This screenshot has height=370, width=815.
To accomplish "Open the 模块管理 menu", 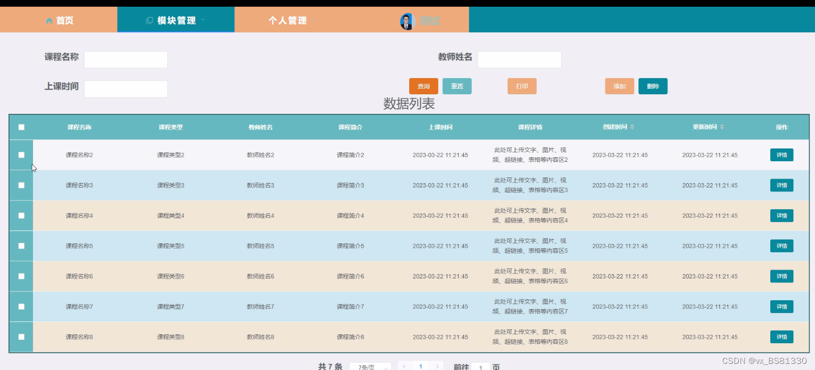I will point(176,20).
